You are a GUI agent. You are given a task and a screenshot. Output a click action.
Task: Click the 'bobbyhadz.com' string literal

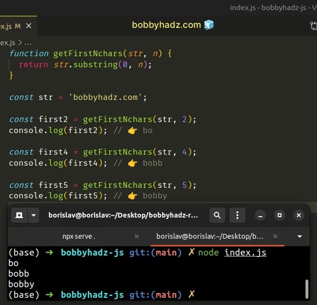click(106, 98)
